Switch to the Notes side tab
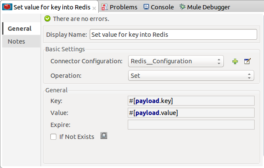The height and width of the screenshot is (168, 264). click(21, 41)
